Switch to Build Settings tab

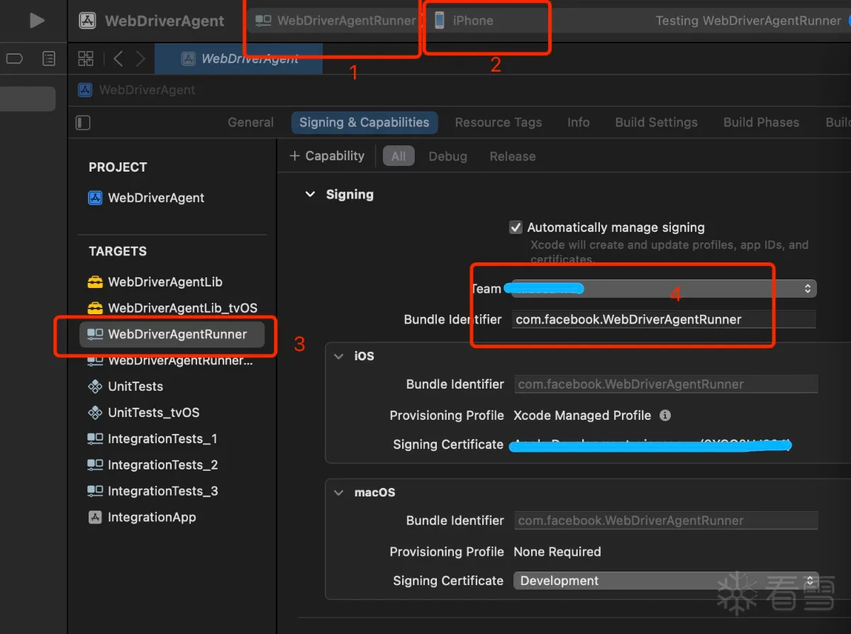tap(657, 123)
